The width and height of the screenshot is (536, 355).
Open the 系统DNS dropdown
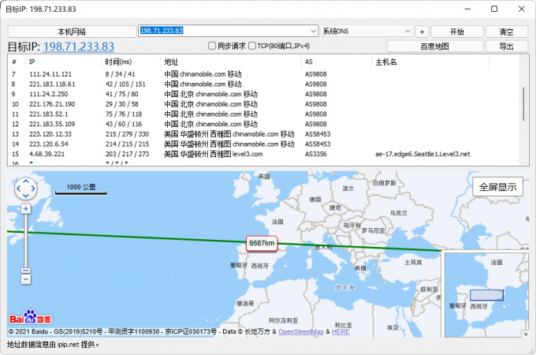(x=408, y=31)
